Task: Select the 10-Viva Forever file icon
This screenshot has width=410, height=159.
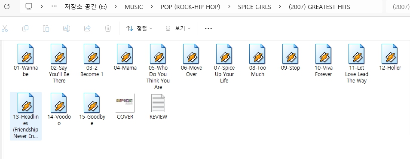Action: pyautogui.click(x=324, y=54)
